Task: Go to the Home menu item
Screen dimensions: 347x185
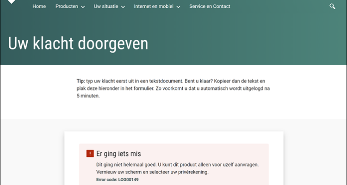Action: pos(39,6)
